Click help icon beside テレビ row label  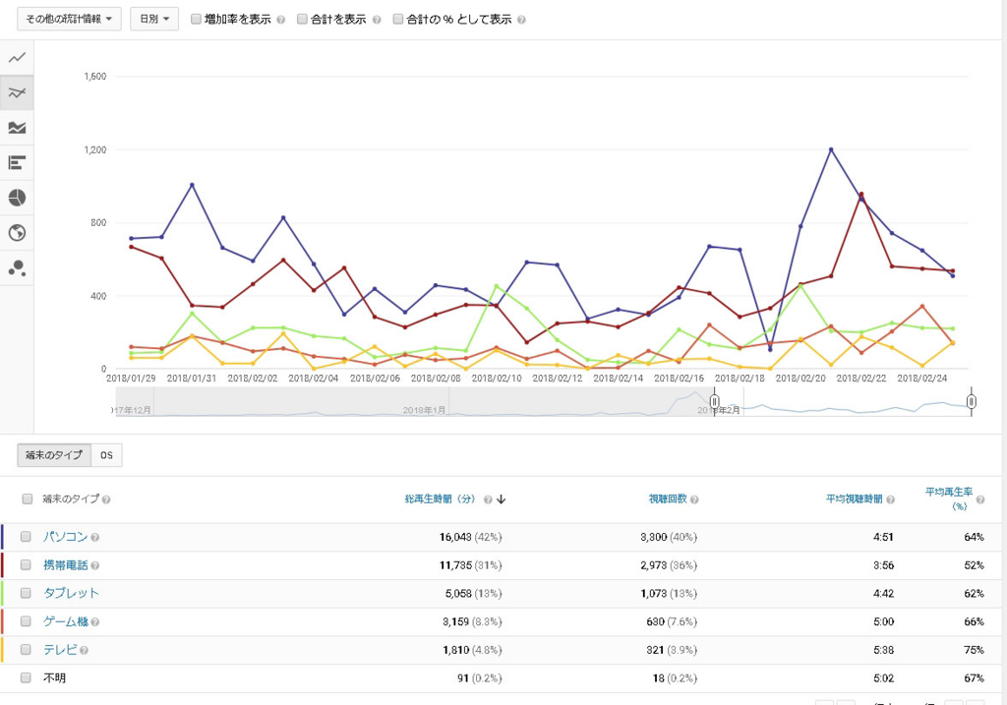pyautogui.click(x=85, y=650)
